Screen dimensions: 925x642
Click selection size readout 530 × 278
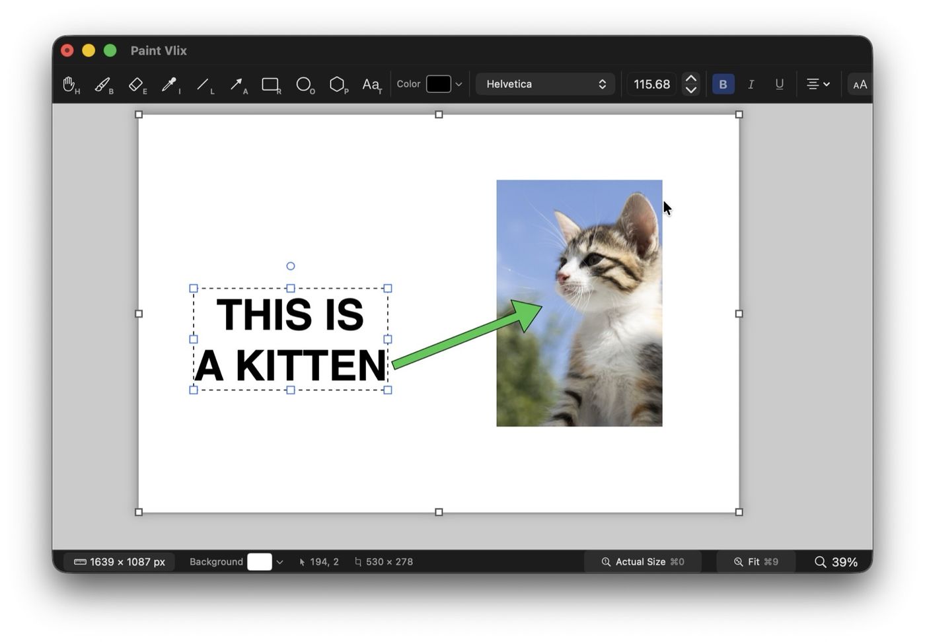[x=383, y=562]
